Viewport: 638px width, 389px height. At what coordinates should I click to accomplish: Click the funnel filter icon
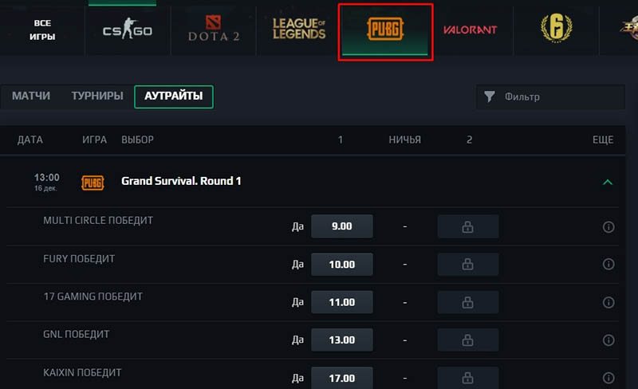click(x=490, y=96)
